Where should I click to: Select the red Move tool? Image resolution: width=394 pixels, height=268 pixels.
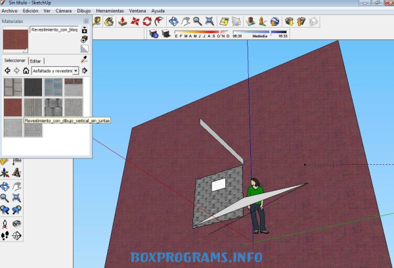tap(135, 22)
